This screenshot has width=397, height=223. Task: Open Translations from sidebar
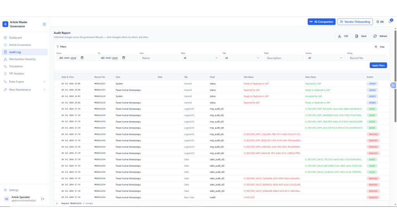pos(24,67)
